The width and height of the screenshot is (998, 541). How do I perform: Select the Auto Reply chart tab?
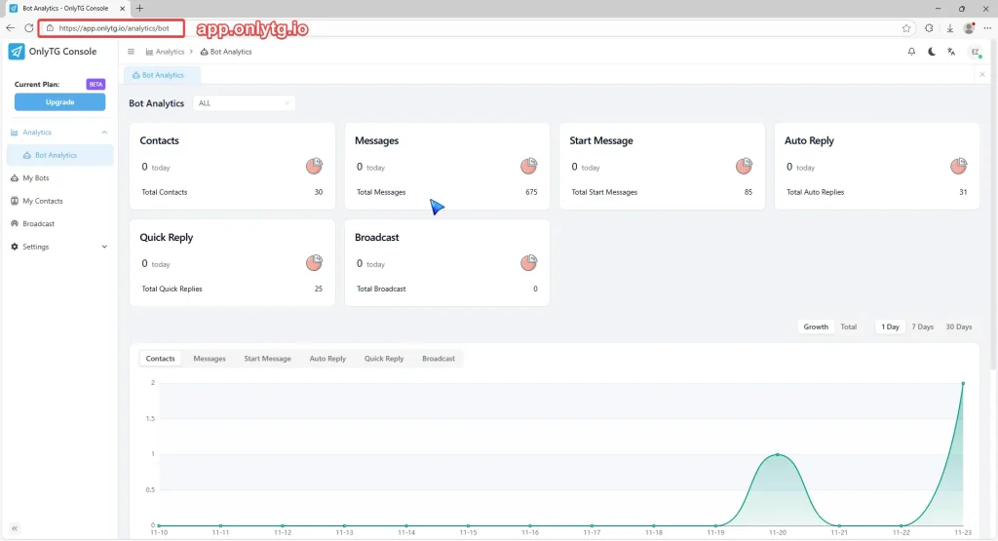(327, 359)
